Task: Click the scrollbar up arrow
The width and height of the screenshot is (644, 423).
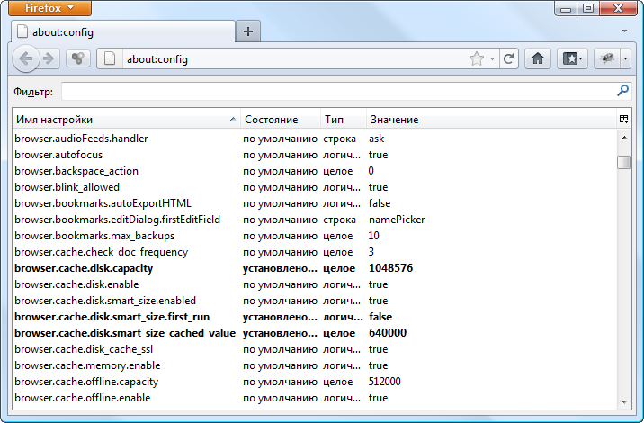Action: coord(624,138)
